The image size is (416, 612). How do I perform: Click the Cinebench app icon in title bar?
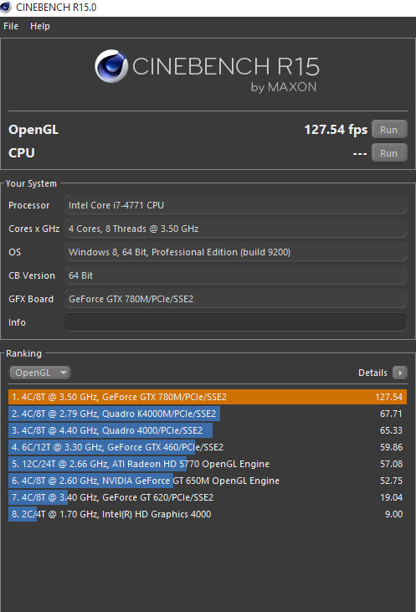pyautogui.click(x=6, y=7)
